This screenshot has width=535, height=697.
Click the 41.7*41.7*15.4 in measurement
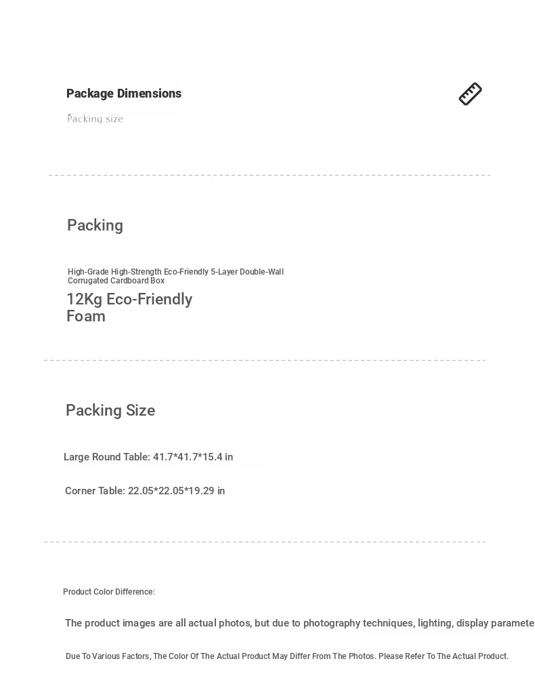pyautogui.click(x=193, y=457)
